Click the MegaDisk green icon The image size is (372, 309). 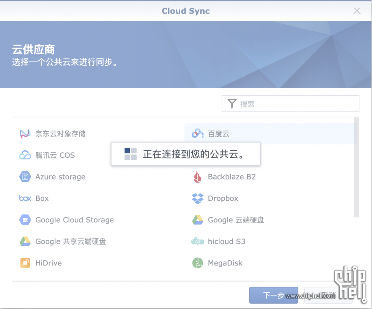point(198,263)
